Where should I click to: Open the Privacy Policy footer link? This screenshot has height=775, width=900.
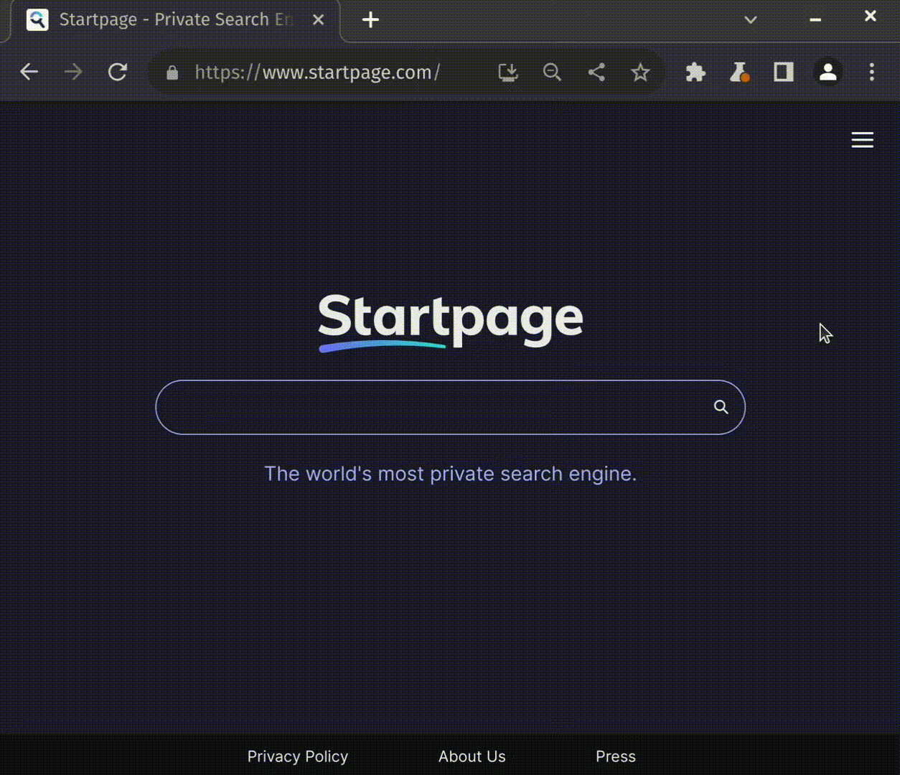click(x=297, y=756)
